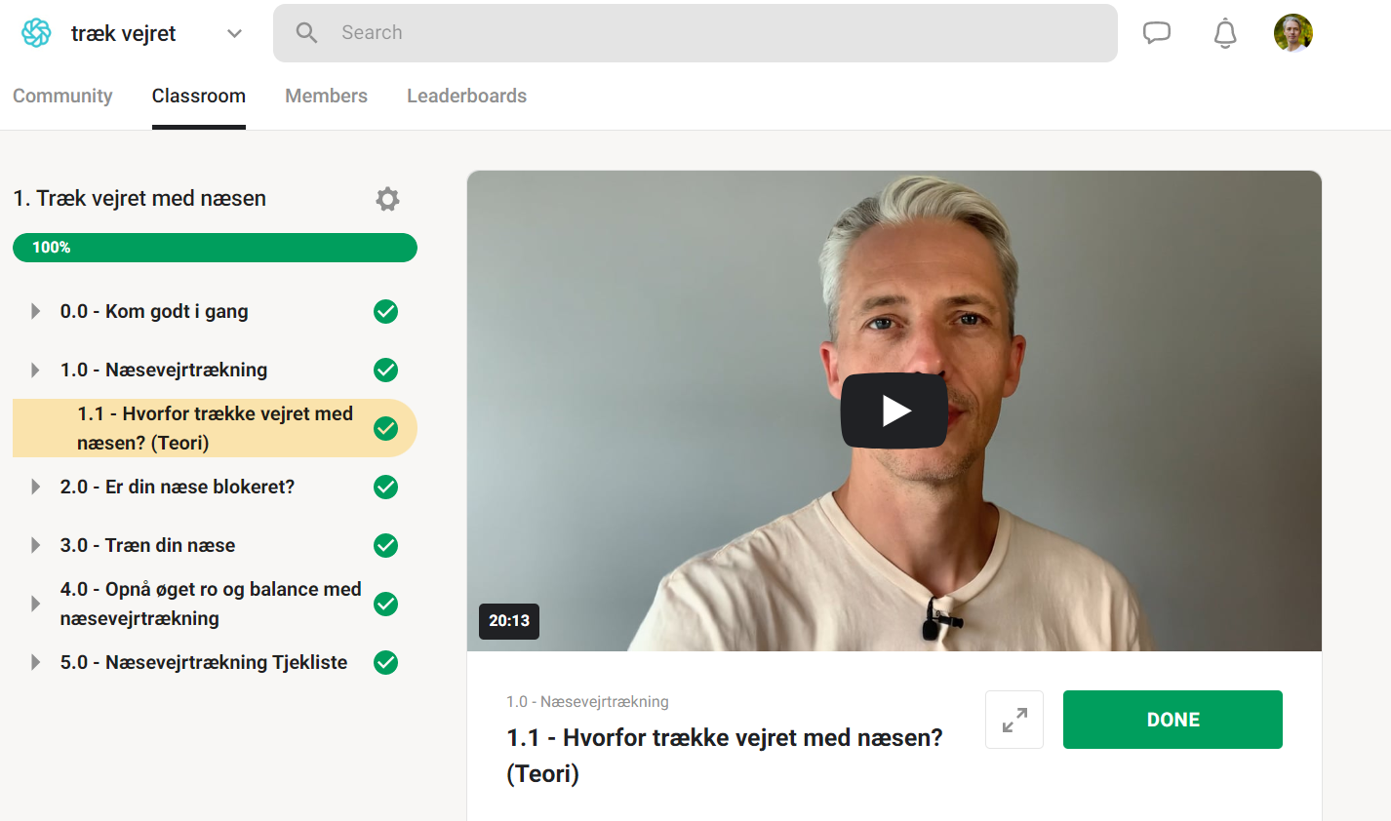Toggle completion check for 5.0 - Næsevejrtrækning Tjekliste
The height and width of the screenshot is (821, 1391).
[386, 663]
